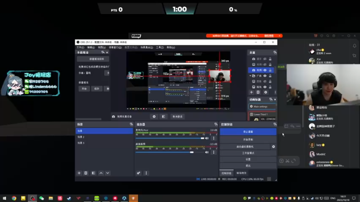This screenshot has height=202, width=360.
Task: Undock the Scenes panel with its float icon
Action: click(x=131, y=124)
